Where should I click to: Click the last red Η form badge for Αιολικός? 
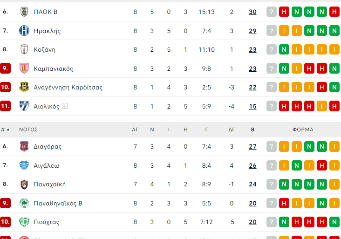tap(334, 106)
